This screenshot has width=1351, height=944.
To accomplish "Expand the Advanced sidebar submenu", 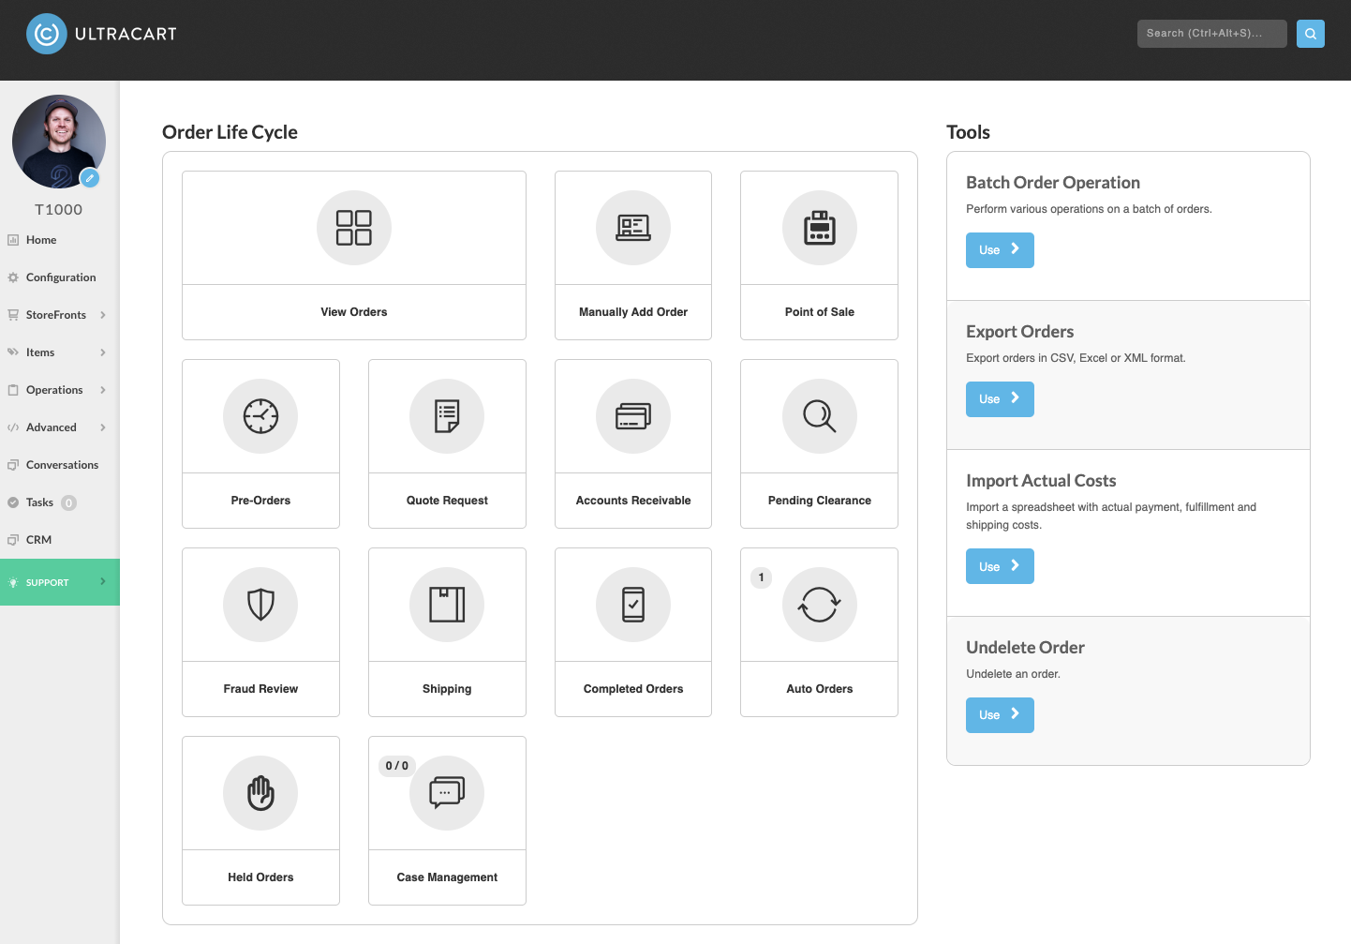I will coord(56,427).
